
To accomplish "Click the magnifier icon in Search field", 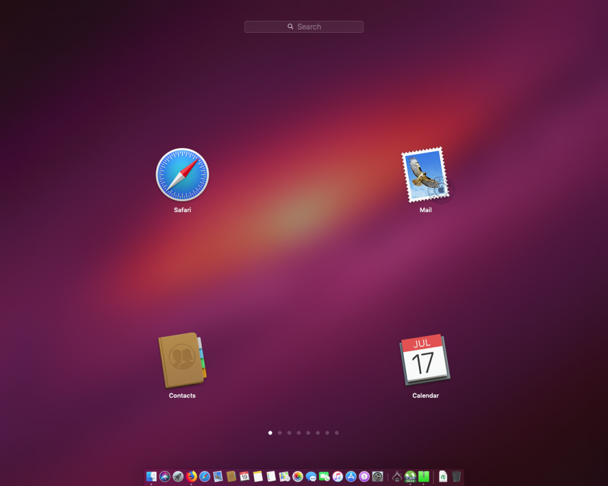I will (291, 26).
